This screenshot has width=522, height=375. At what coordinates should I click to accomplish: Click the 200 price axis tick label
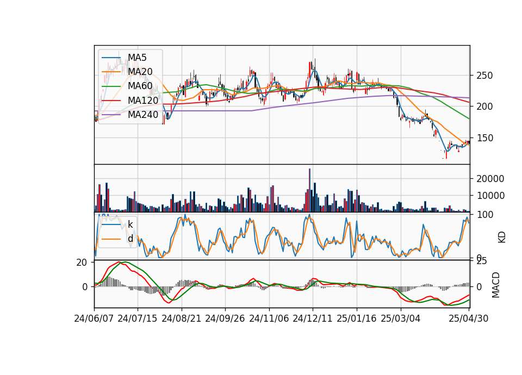coord(484,107)
